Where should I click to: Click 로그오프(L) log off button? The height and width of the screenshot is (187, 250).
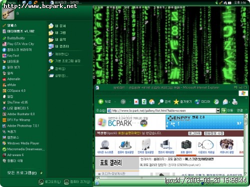49,182
